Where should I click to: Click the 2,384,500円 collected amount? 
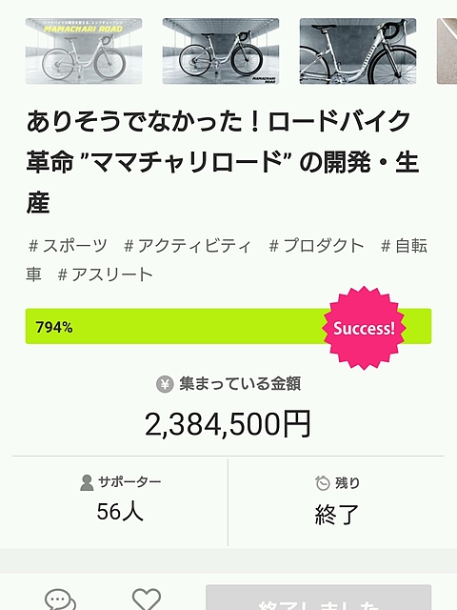(x=228, y=424)
